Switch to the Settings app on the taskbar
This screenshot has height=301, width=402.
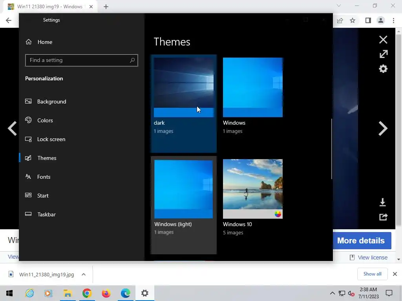point(144,293)
